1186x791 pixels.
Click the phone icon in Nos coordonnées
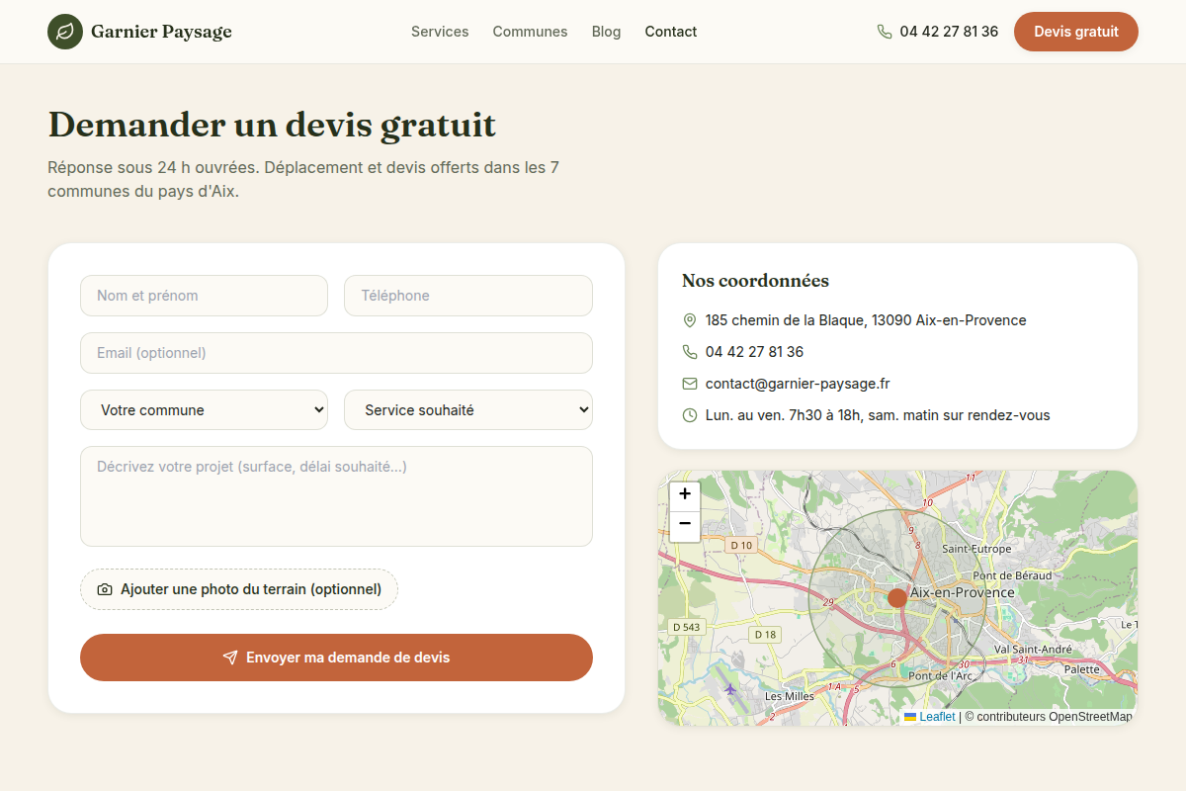coord(690,352)
